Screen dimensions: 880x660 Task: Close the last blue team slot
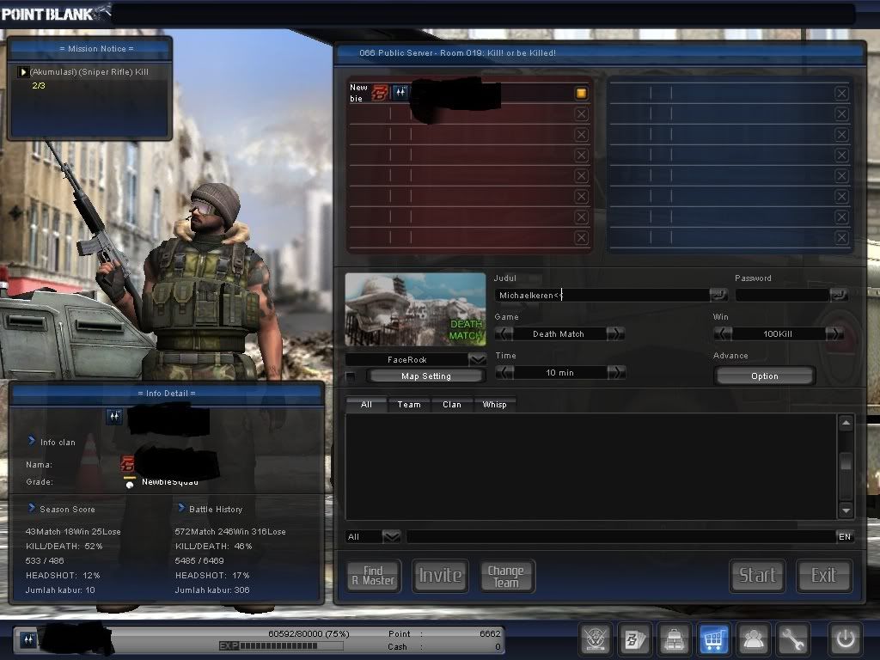coord(841,238)
